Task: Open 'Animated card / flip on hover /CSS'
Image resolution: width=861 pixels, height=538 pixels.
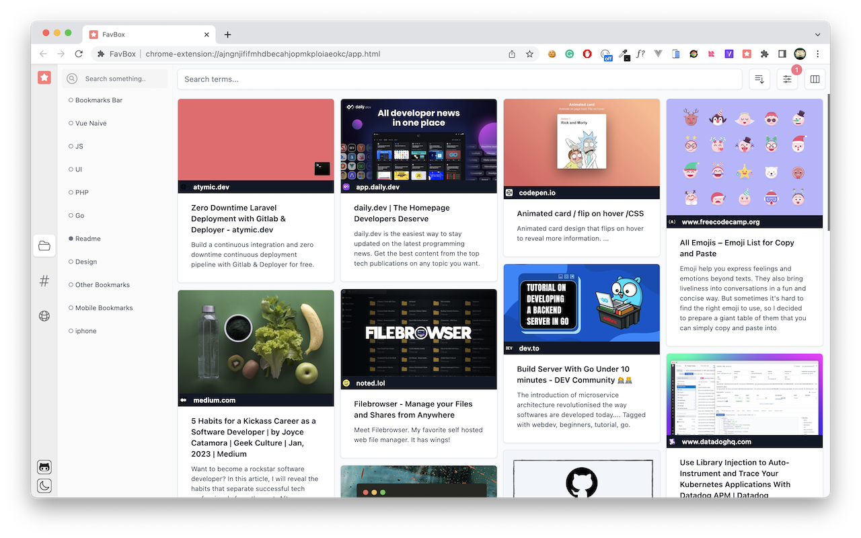Action: point(580,213)
